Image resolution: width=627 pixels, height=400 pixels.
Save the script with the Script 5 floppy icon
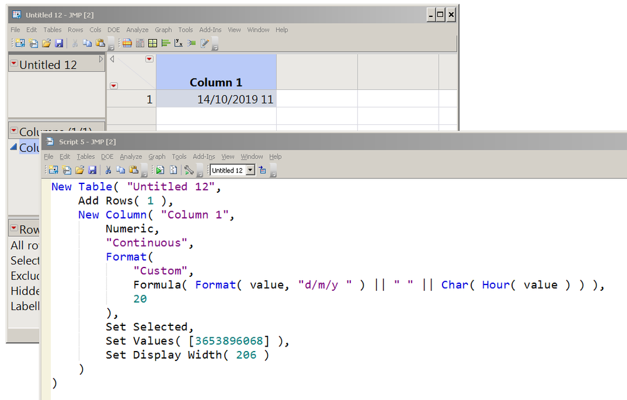click(92, 170)
